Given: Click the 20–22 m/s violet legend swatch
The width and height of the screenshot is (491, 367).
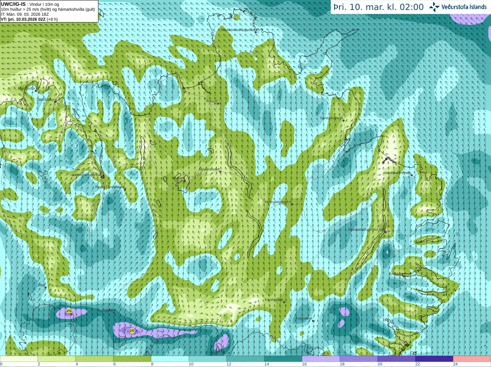Looking at the screenshot, I should tap(397, 359).
